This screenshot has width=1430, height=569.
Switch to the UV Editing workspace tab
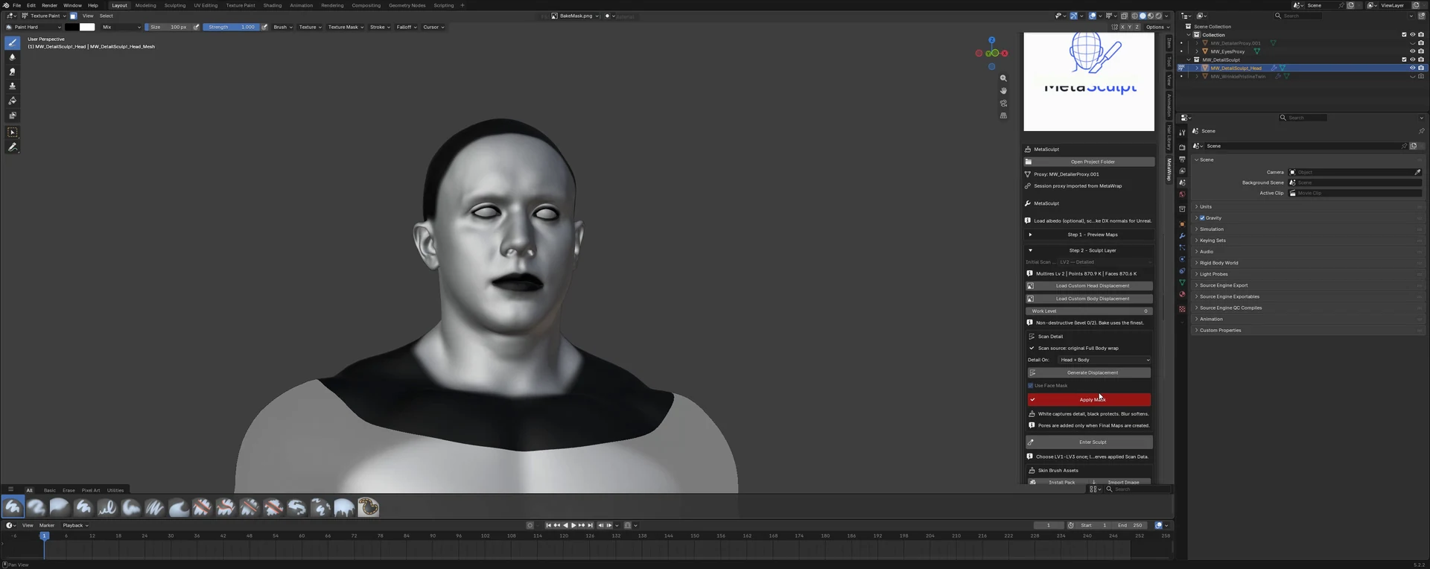206,5
